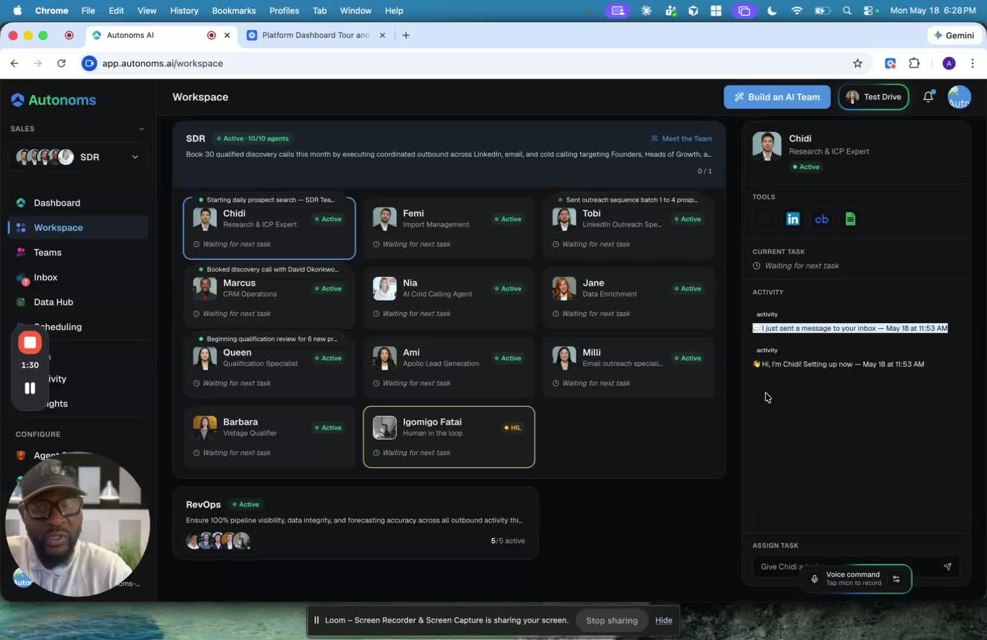Select the Marcus CRM Operations agent card
This screenshot has height=640, width=987.
[x=270, y=297]
